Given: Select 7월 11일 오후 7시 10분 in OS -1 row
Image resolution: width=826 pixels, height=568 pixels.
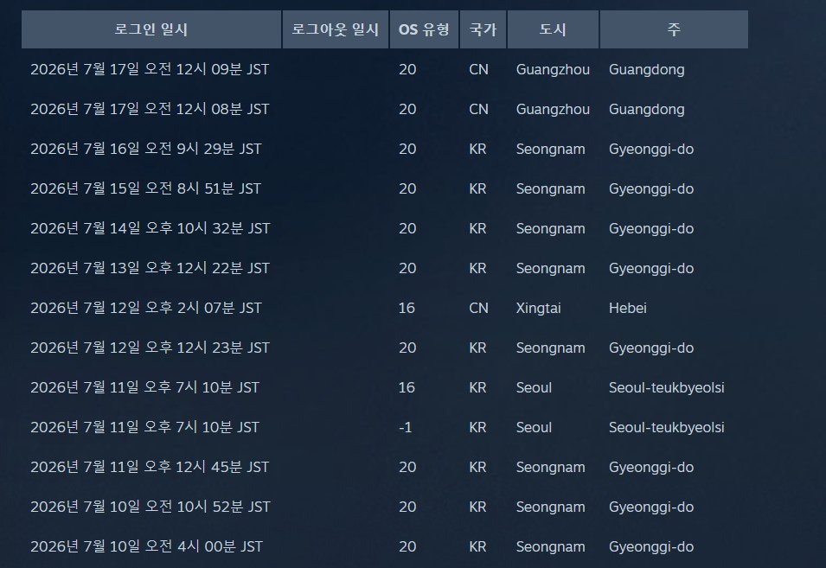Looking at the screenshot, I should [x=144, y=427].
